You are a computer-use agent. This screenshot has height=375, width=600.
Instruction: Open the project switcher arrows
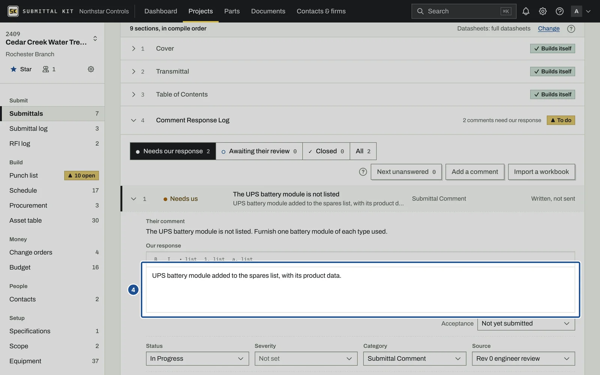[x=95, y=38]
